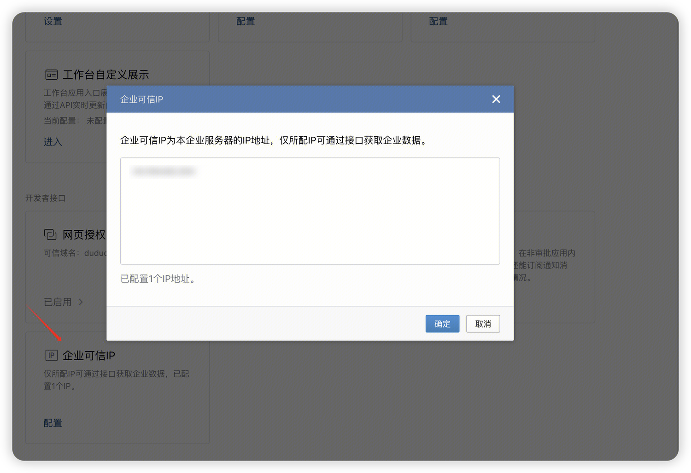Click the blurred IP address entry
691x473 pixels.
[x=164, y=172]
